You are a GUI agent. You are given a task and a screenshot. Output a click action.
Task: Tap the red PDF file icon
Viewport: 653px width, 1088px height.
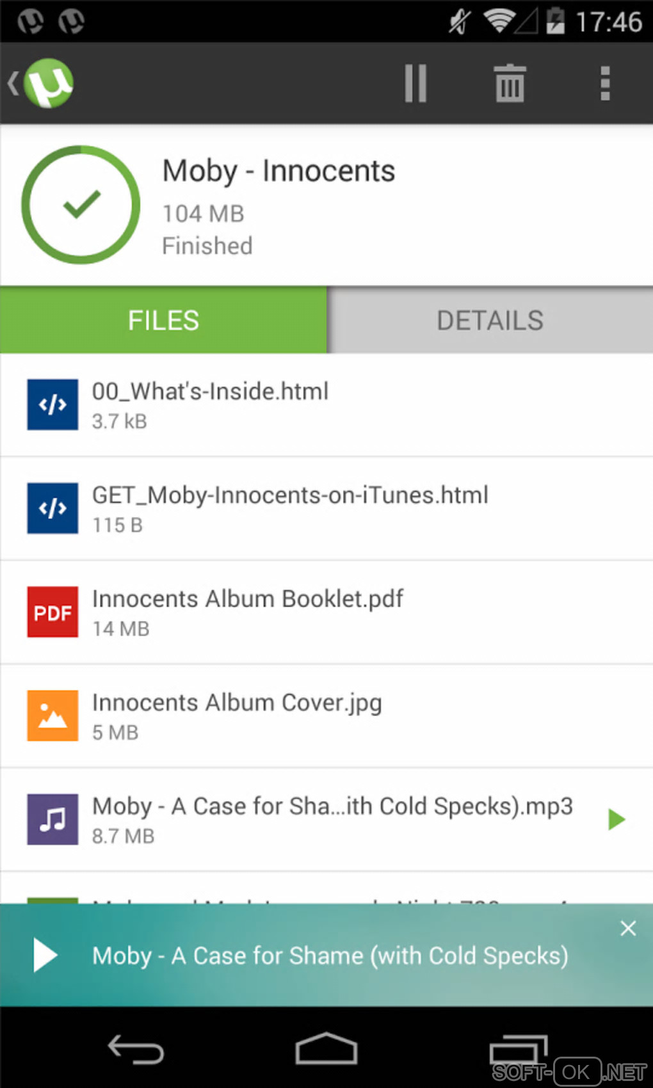point(52,612)
